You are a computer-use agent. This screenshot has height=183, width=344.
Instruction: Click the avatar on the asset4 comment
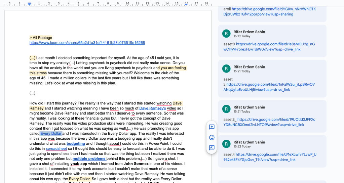click(226, 144)
